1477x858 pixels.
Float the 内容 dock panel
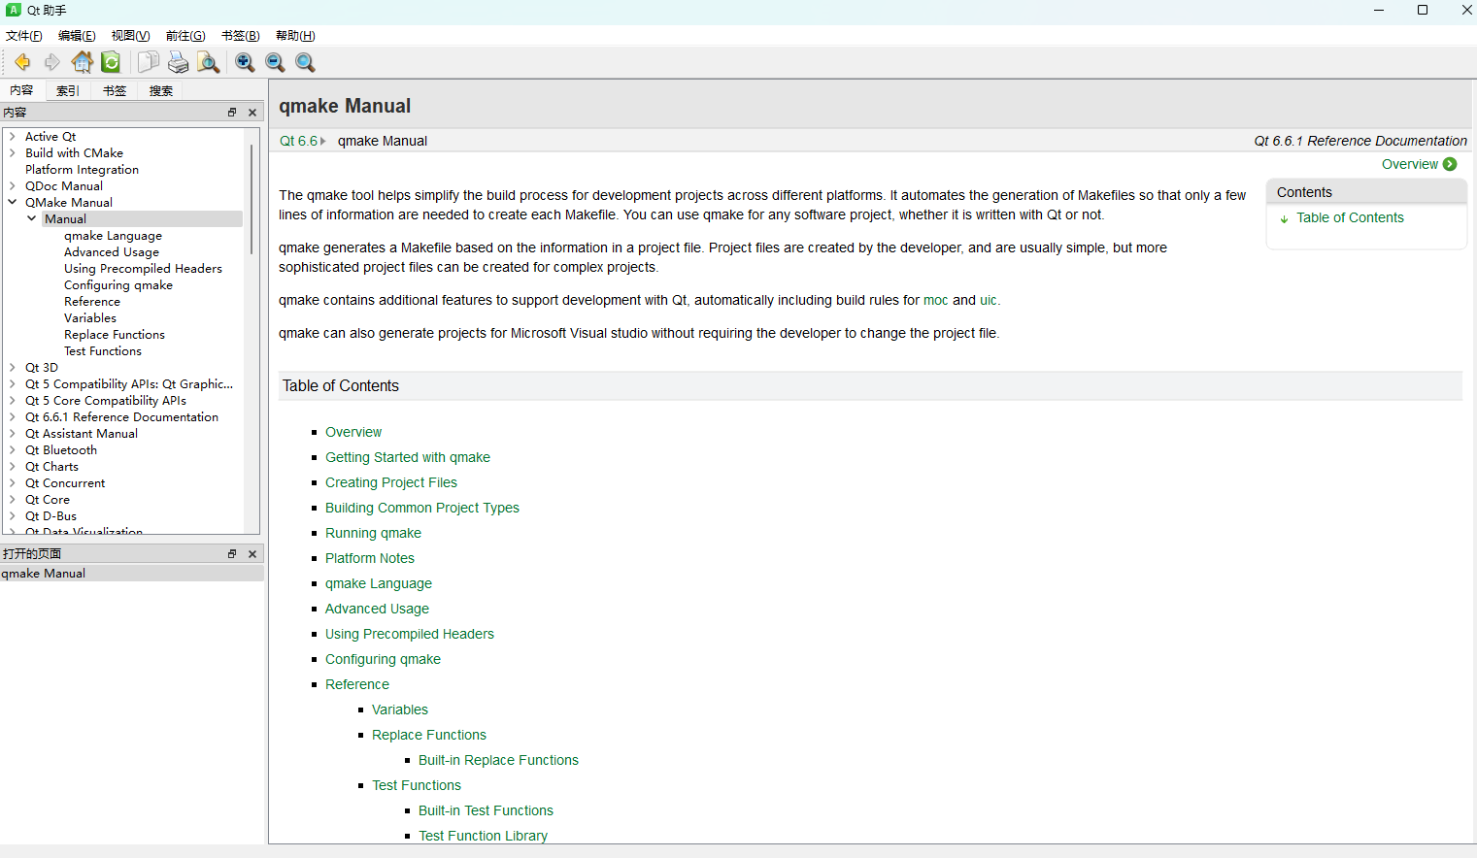[232, 113]
